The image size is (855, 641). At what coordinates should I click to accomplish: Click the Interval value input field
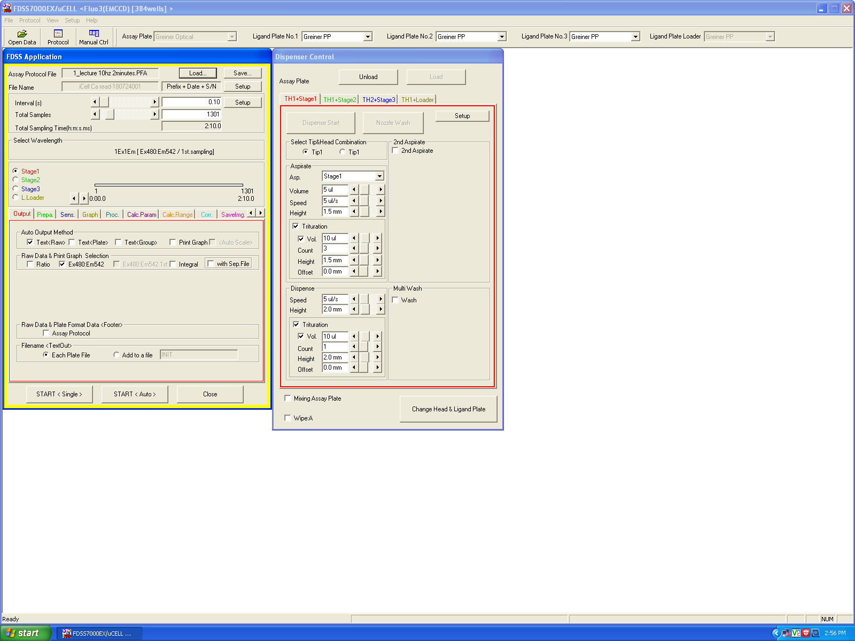(191, 102)
